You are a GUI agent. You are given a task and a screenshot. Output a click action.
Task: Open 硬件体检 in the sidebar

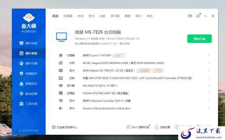(x=29, y=43)
